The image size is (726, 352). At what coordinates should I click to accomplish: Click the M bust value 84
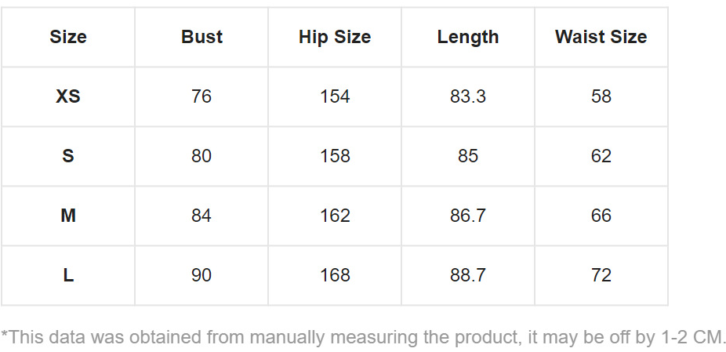[x=201, y=216]
